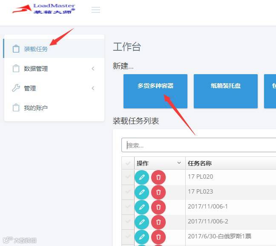Expand the 管理 chevron
Screen dimensions: 276x246
pos(93,88)
